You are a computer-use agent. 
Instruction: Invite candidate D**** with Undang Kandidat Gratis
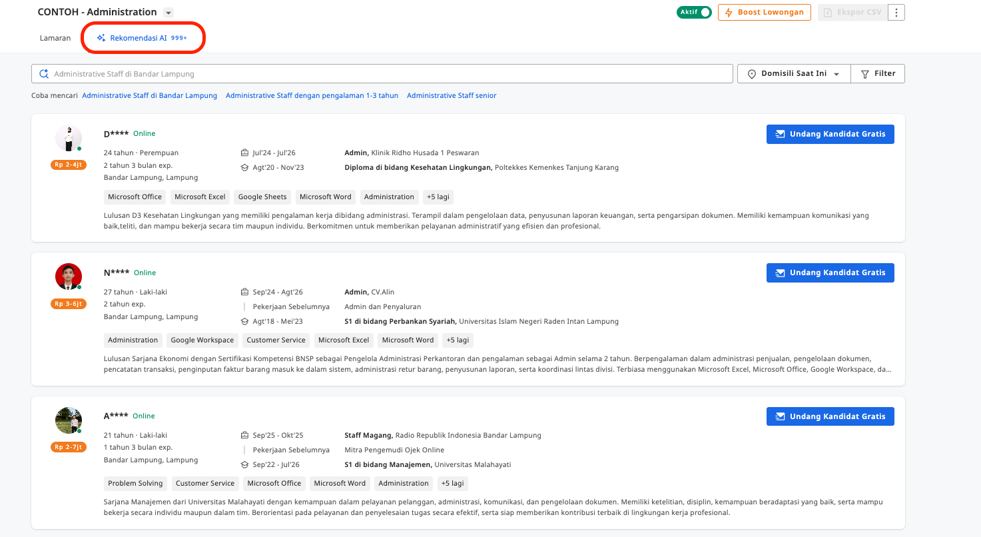(830, 134)
